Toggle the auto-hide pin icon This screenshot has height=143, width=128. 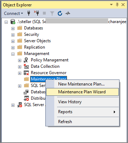tap(117, 5)
